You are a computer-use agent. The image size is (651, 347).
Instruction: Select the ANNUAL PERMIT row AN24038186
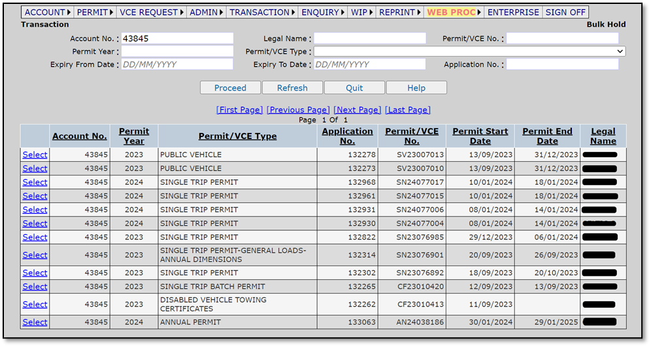pos(35,322)
